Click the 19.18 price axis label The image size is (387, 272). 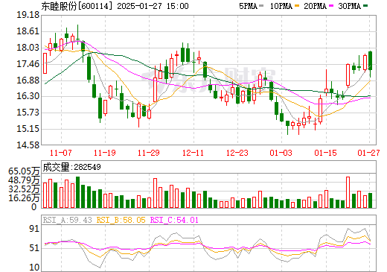click(x=28, y=15)
